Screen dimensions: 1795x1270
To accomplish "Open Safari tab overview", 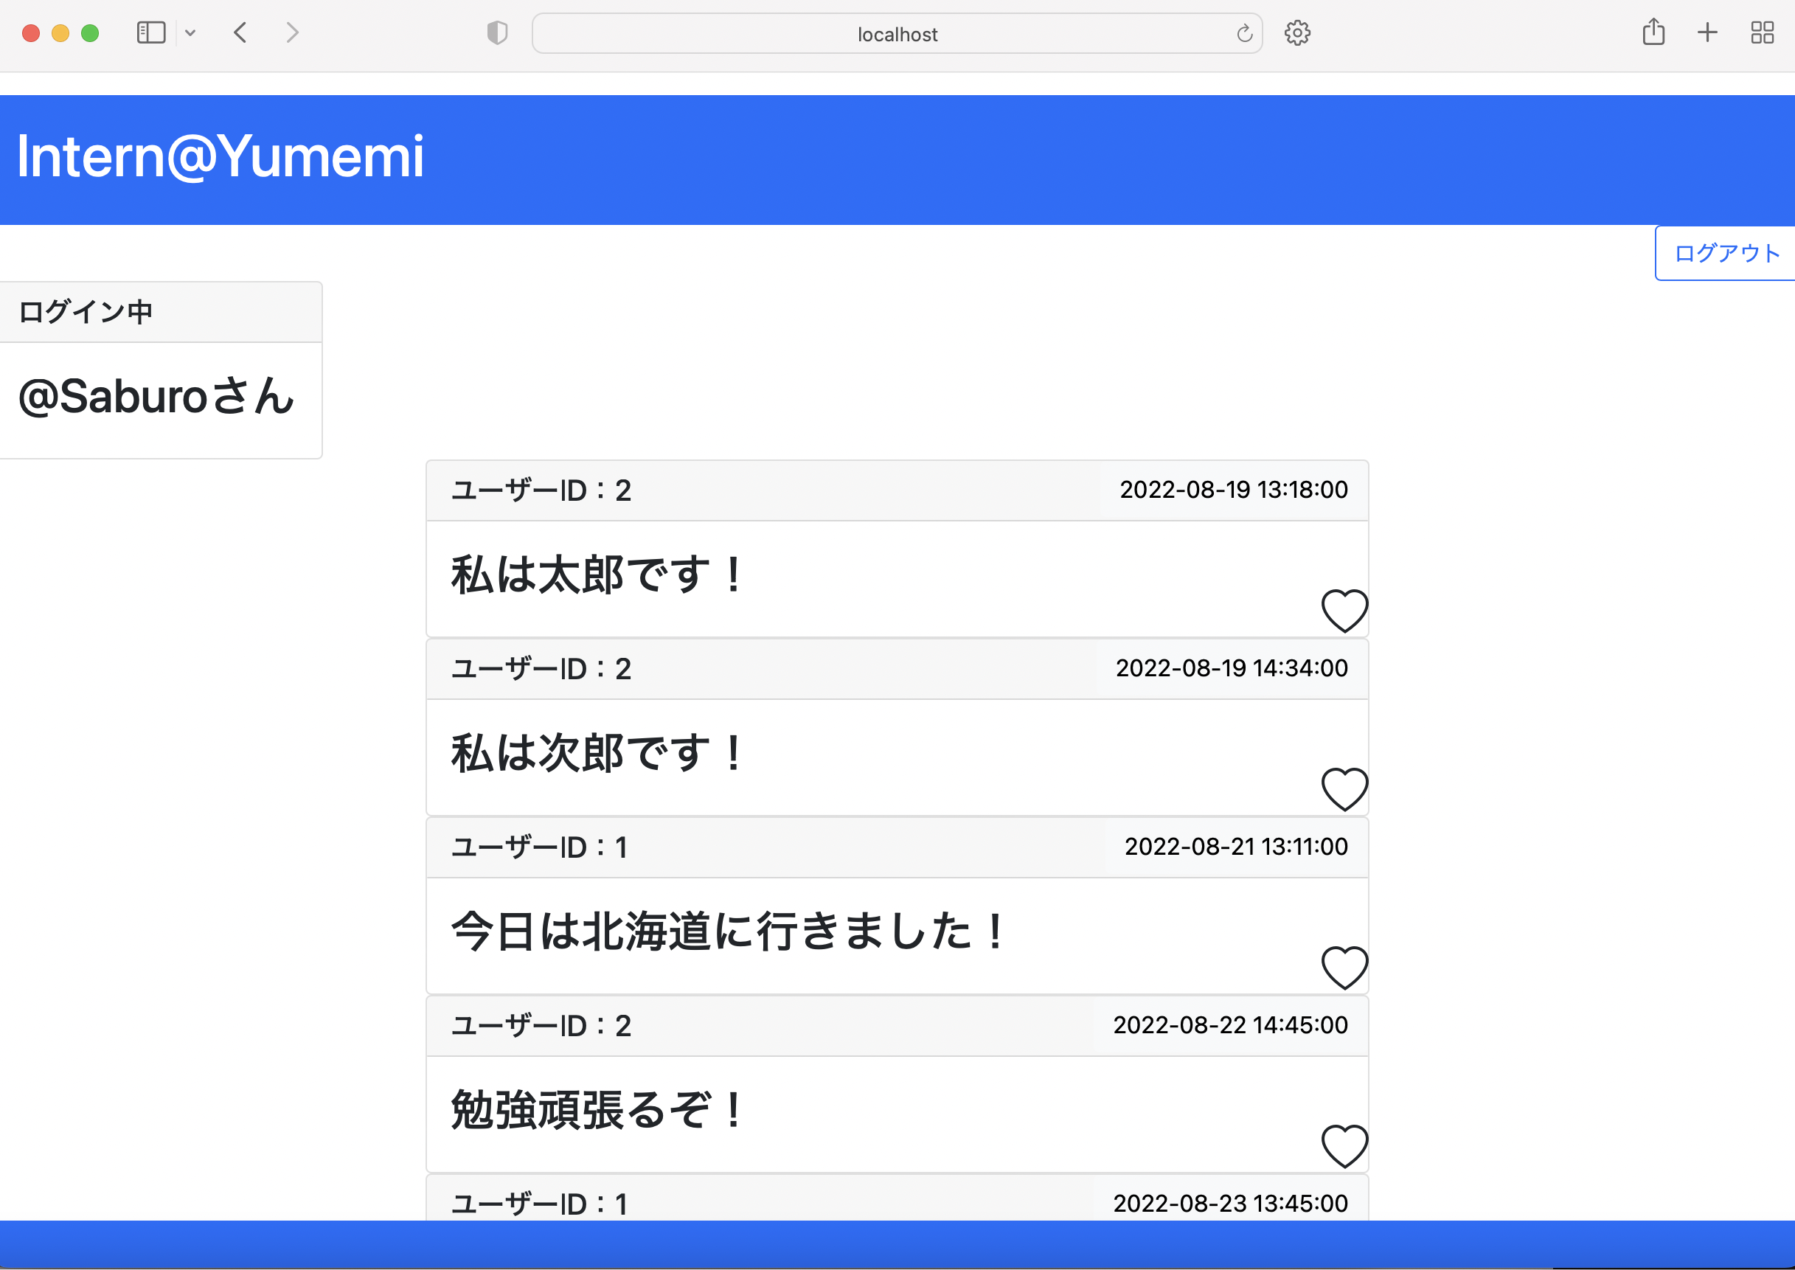I will tap(1762, 33).
